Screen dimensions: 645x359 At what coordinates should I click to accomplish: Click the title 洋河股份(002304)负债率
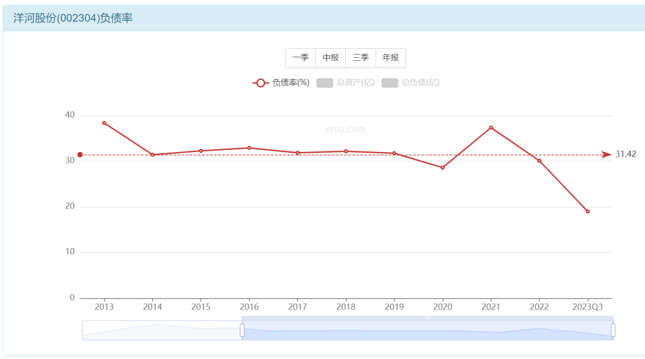click(73, 18)
